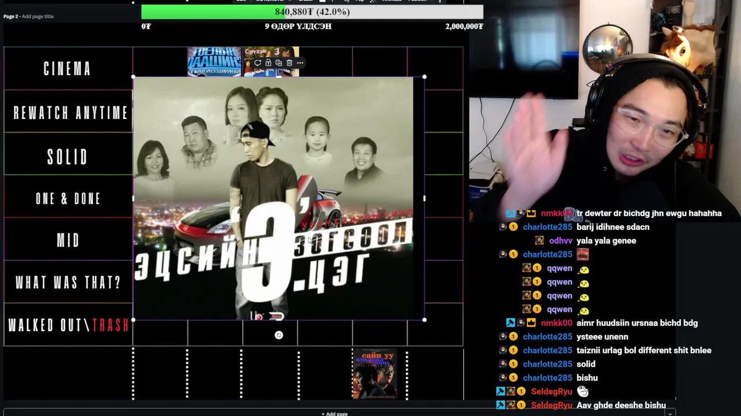Click the badge left of odhvv's name
Screen dimensions: 741x416
pyautogui.click(x=539, y=240)
